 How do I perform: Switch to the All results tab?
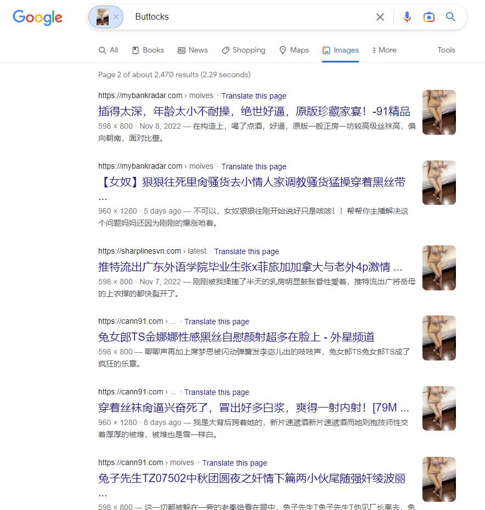[x=109, y=50]
